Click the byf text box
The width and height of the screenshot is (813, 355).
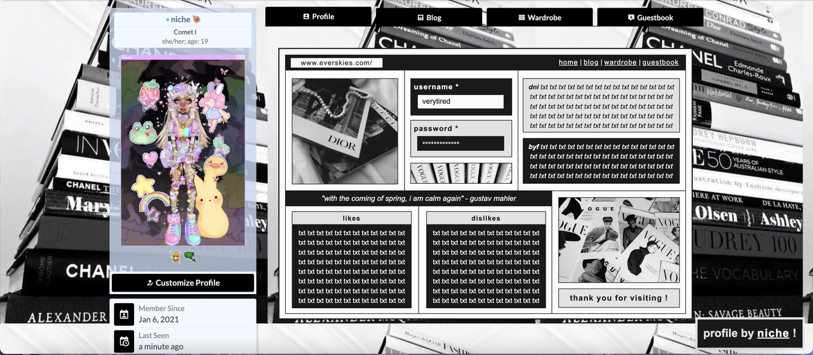point(601,161)
